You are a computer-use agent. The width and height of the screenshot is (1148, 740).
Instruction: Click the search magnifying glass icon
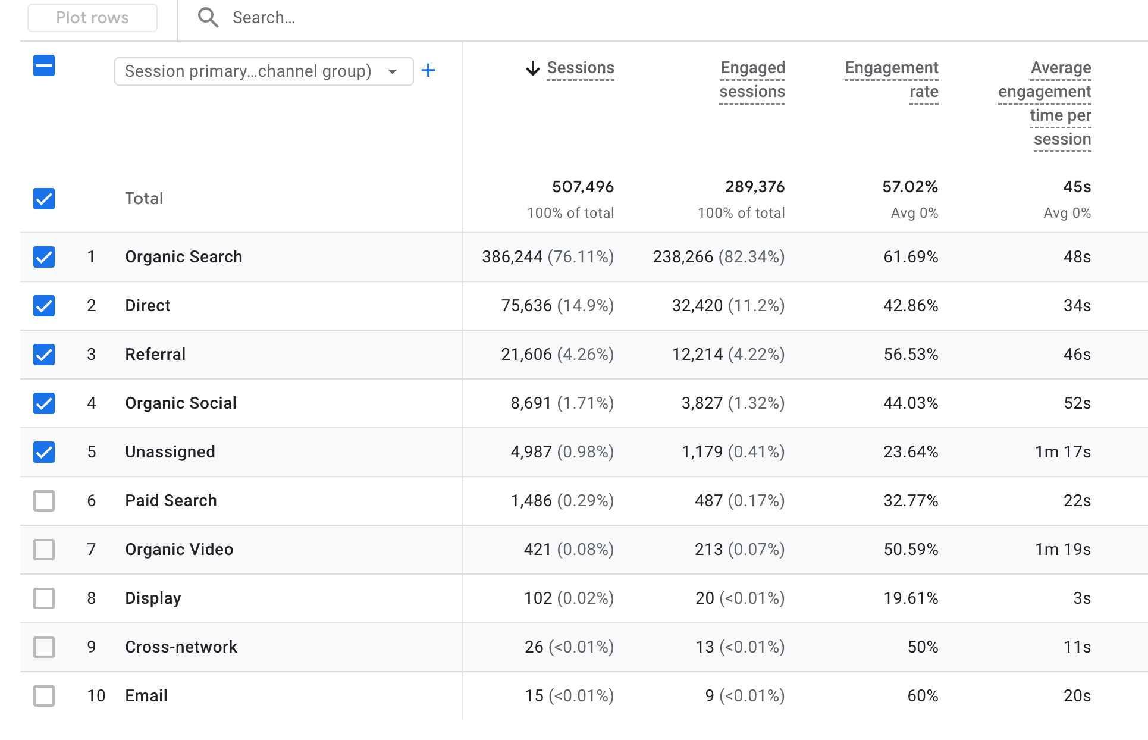coord(208,17)
